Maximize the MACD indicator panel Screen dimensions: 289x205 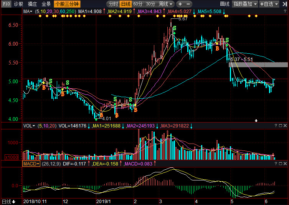coord(281,164)
